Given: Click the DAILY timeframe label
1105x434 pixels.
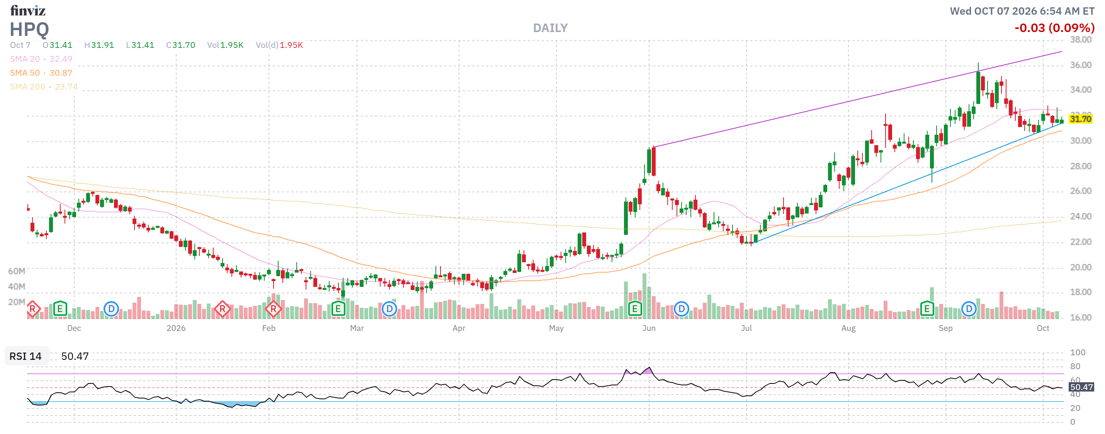Looking at the screenshot, I should tap(550, 28).
